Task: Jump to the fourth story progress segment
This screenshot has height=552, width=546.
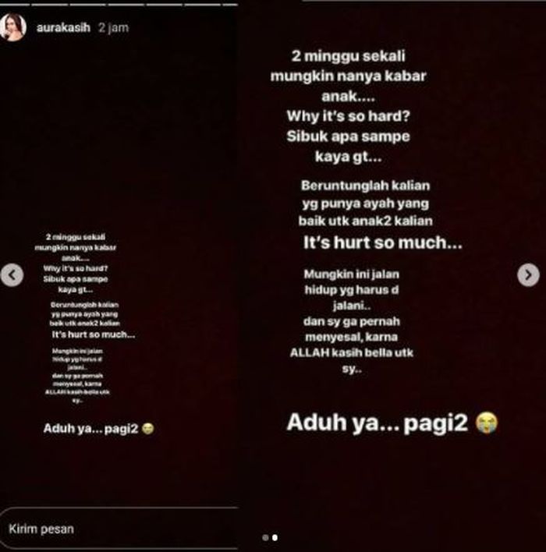Action: [126, 5]
